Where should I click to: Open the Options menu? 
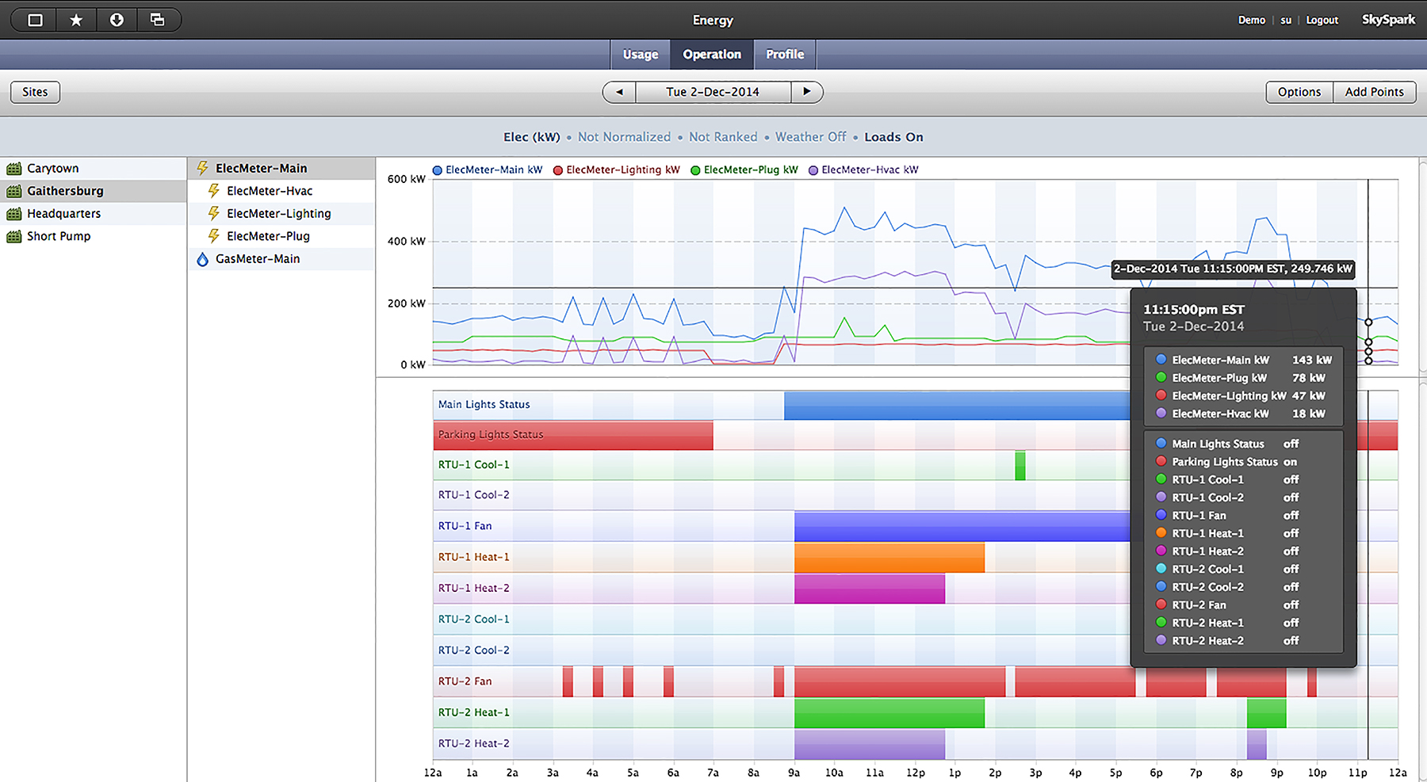click(x=1299, y=92)
